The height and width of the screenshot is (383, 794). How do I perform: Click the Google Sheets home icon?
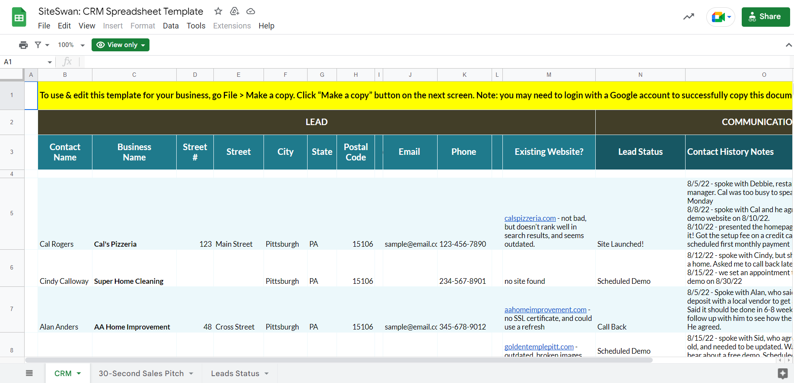point(19,18)
